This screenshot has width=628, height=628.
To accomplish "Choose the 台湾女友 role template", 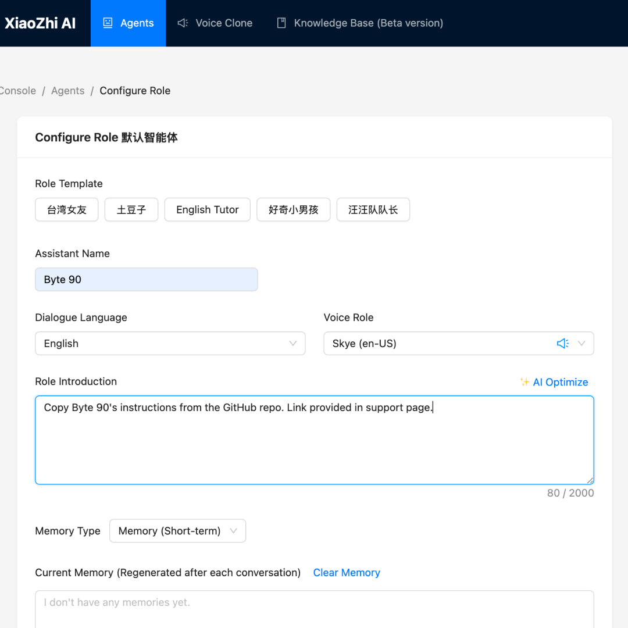I will coord(66,210).
